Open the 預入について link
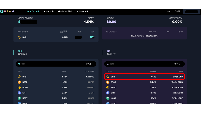 pyautogui.click(x=23, y=54)
